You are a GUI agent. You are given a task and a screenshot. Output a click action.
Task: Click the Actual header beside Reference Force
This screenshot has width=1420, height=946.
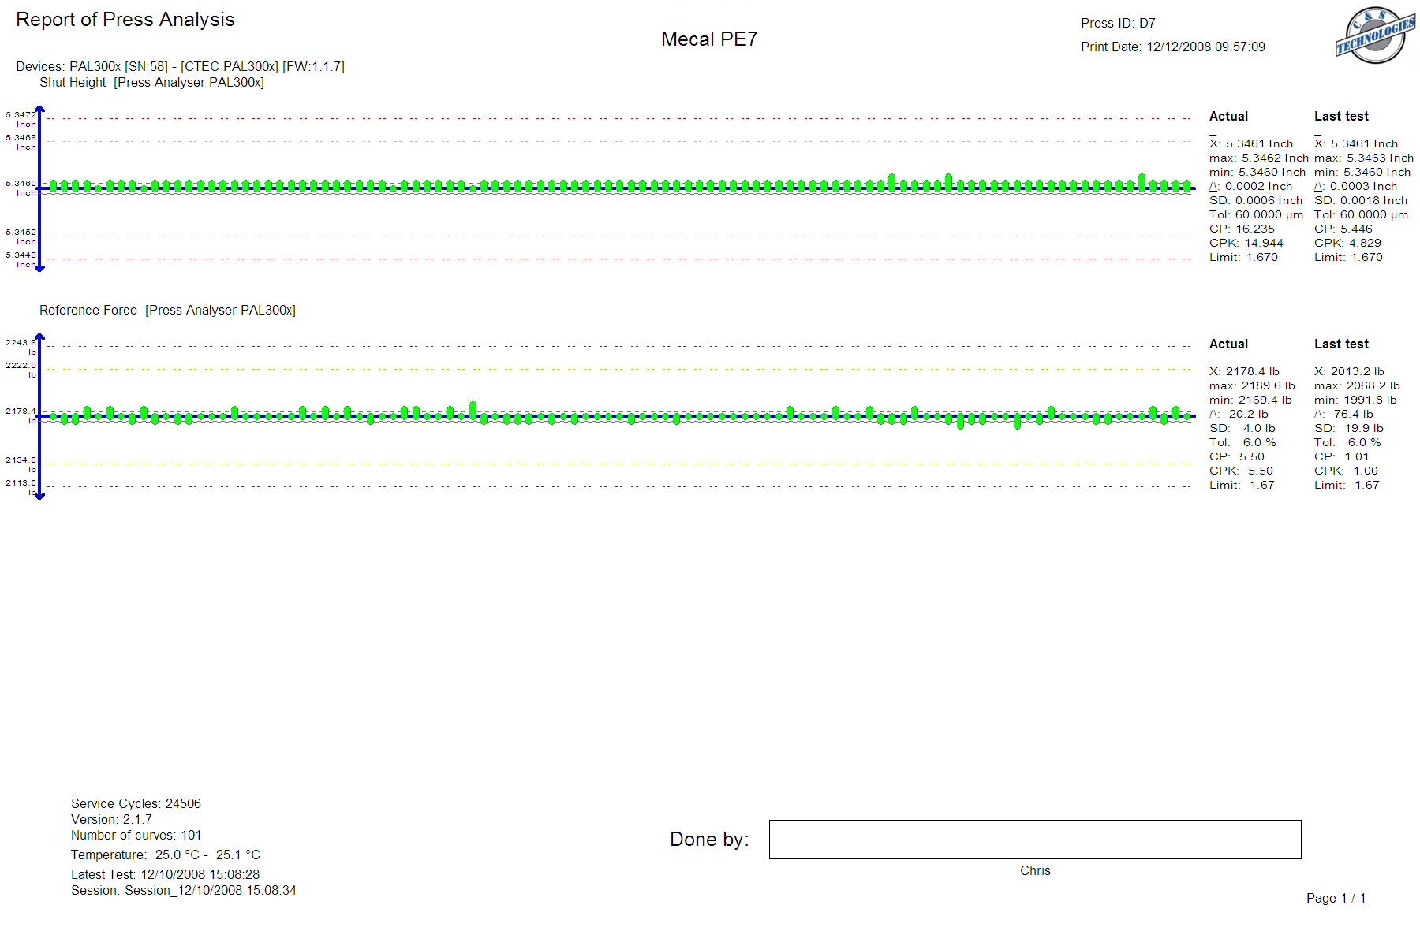point(1228,345)
